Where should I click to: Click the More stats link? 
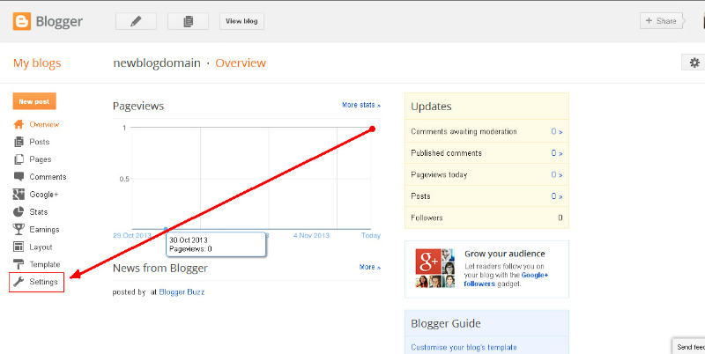361,105
